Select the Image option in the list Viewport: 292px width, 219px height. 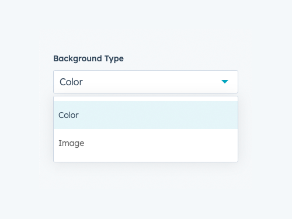145,143
